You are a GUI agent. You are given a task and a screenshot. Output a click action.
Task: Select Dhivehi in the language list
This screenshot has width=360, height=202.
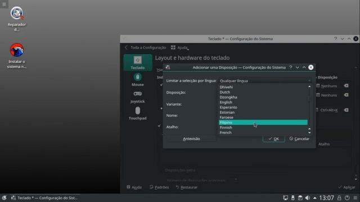(x=263, y=87)
